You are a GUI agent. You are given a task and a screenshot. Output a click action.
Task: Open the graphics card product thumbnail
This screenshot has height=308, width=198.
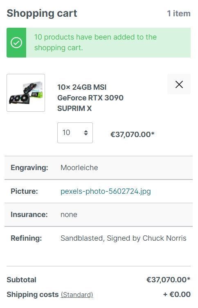click(x=26, y=93)
